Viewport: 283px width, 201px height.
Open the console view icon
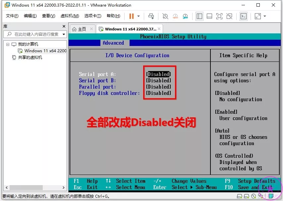click(x=244, y=16)
